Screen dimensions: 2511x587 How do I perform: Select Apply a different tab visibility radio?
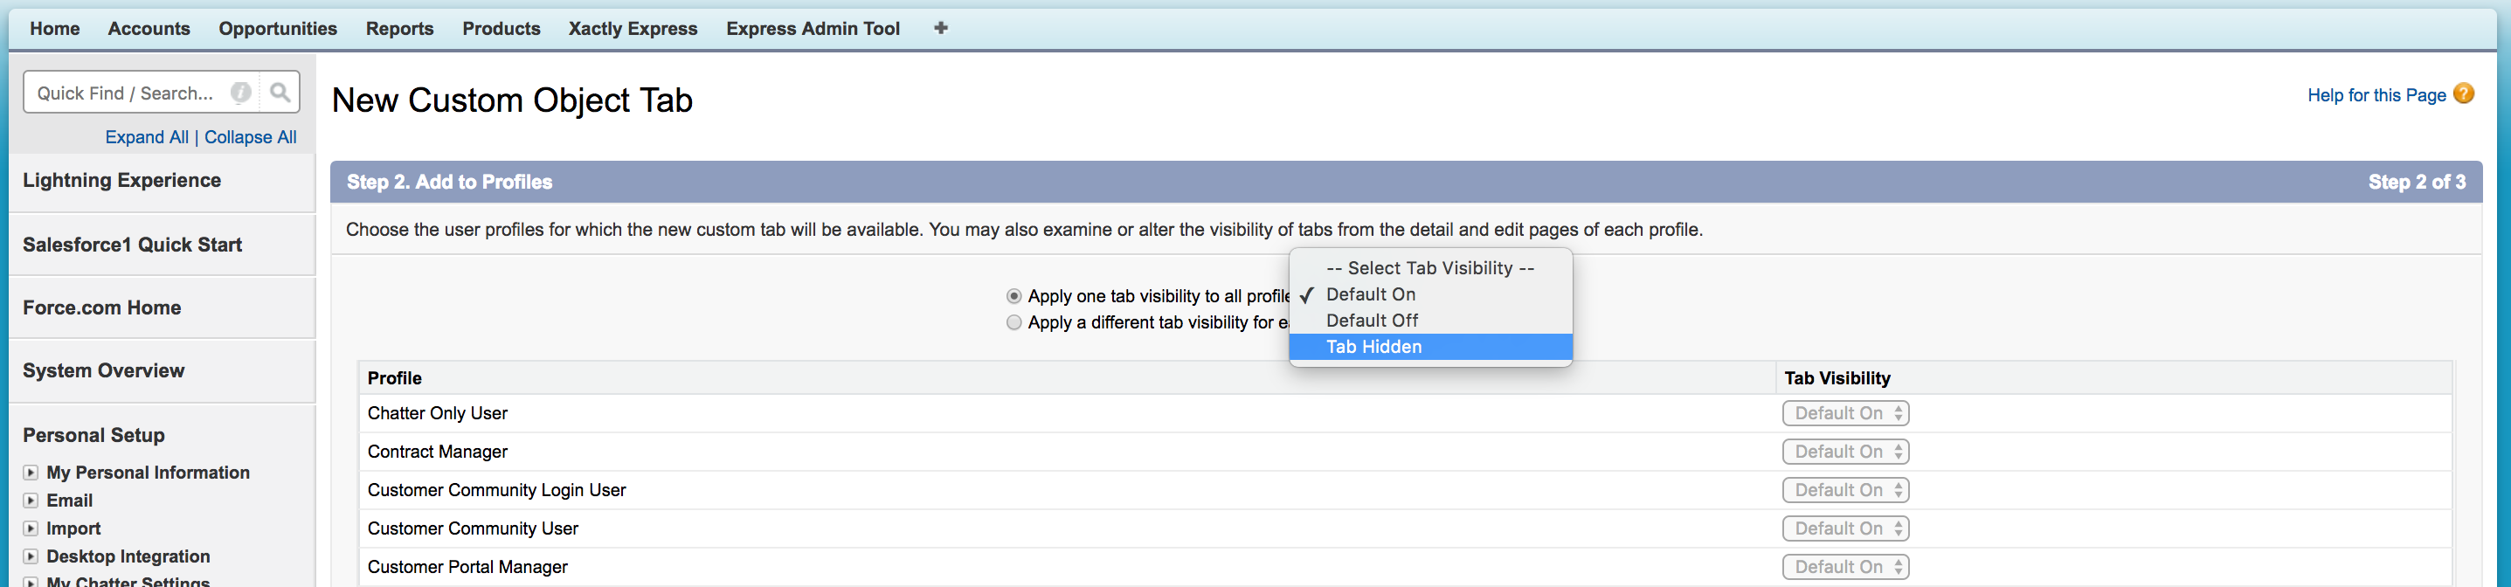tap(1013, 322)
